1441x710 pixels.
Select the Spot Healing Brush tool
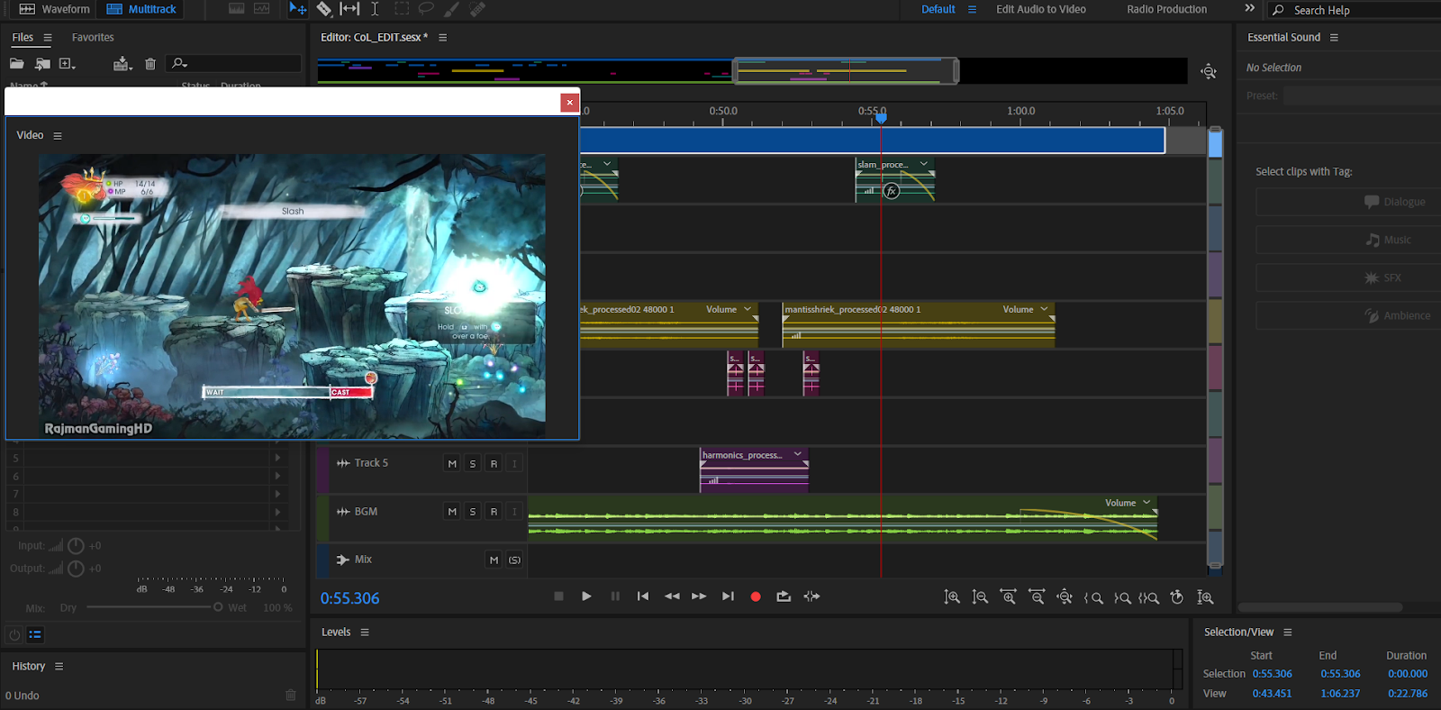click(x=477, y=9)
